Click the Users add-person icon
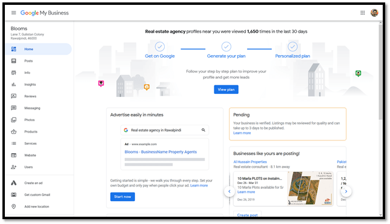 pyautogui.click(x=14, y=167)
